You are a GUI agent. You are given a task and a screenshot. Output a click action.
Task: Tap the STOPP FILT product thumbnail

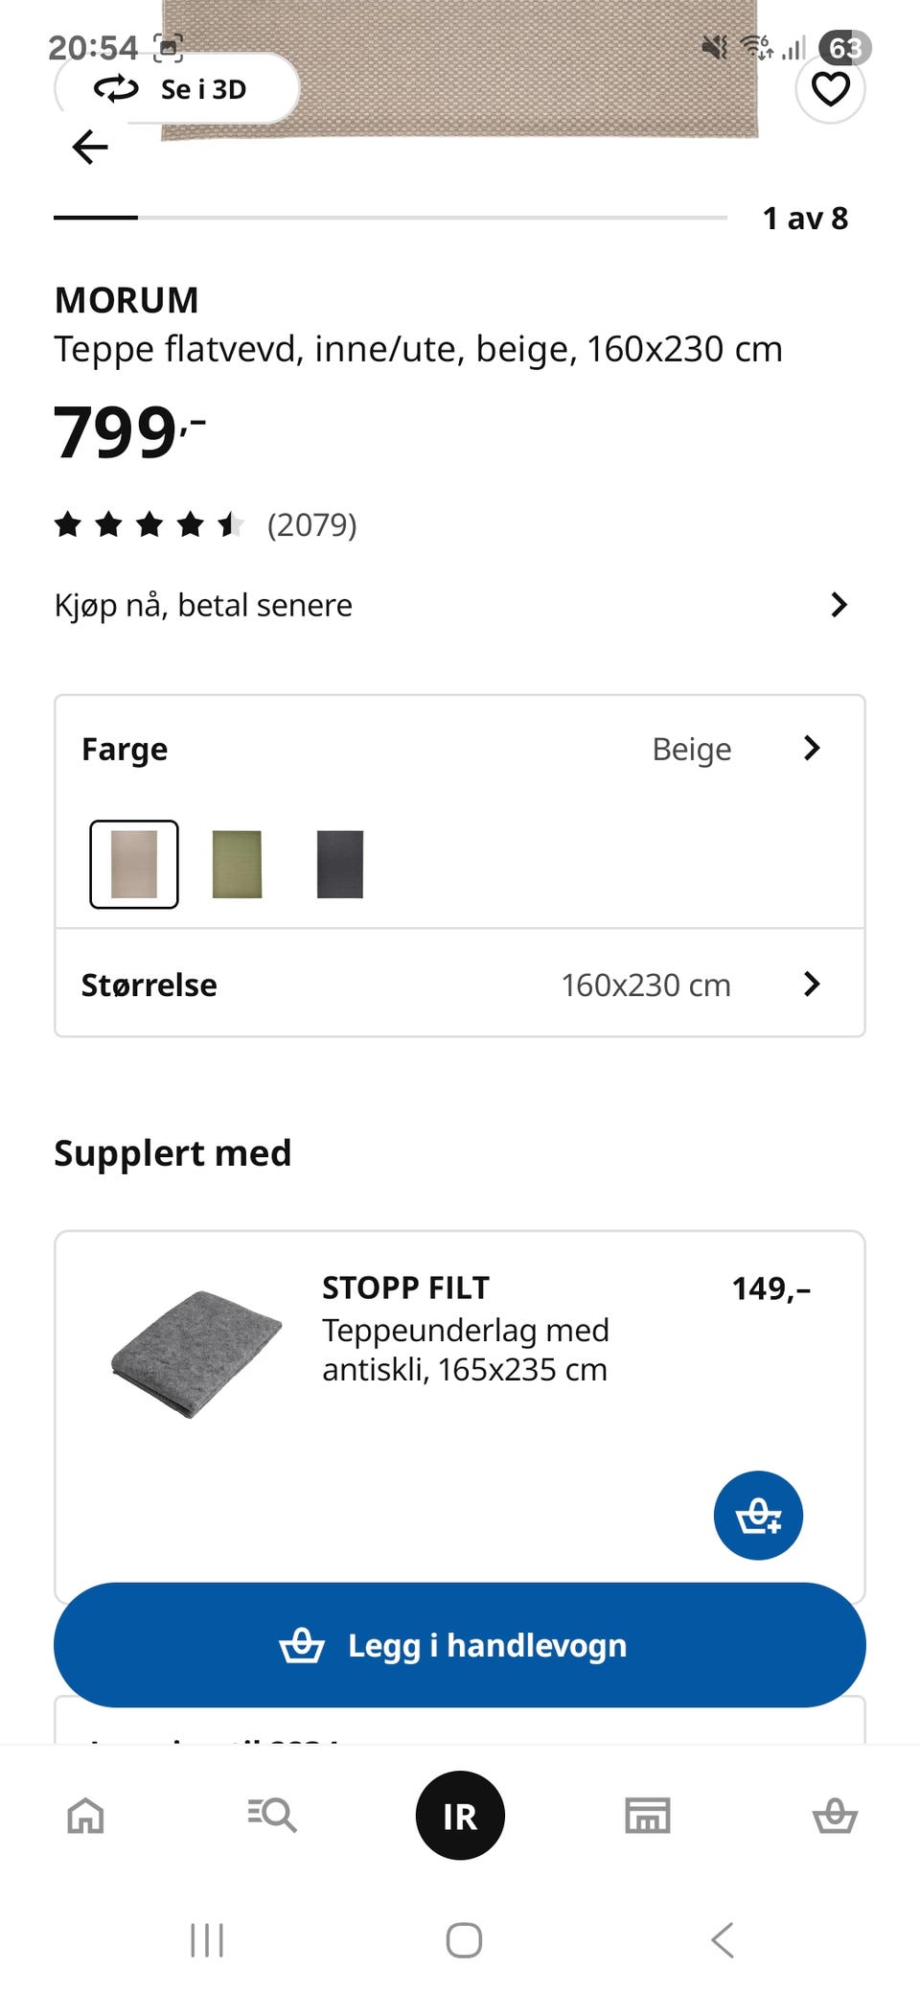point(197,1354)
